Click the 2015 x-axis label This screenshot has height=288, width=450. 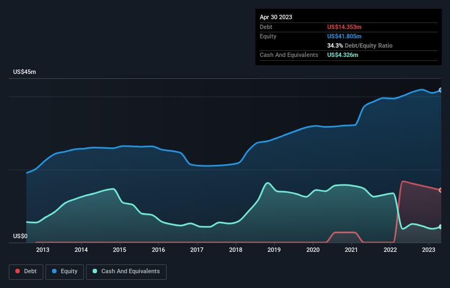119,250
